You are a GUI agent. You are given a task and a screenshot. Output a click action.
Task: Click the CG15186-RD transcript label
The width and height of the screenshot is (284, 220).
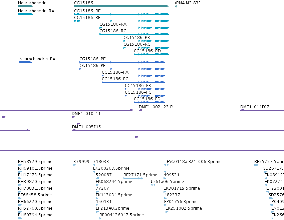click(147, 51)
